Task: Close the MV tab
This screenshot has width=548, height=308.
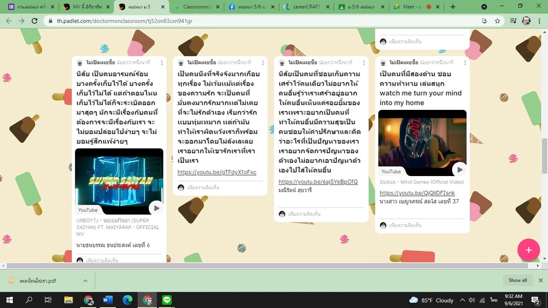Action: [x=108, y=7]
